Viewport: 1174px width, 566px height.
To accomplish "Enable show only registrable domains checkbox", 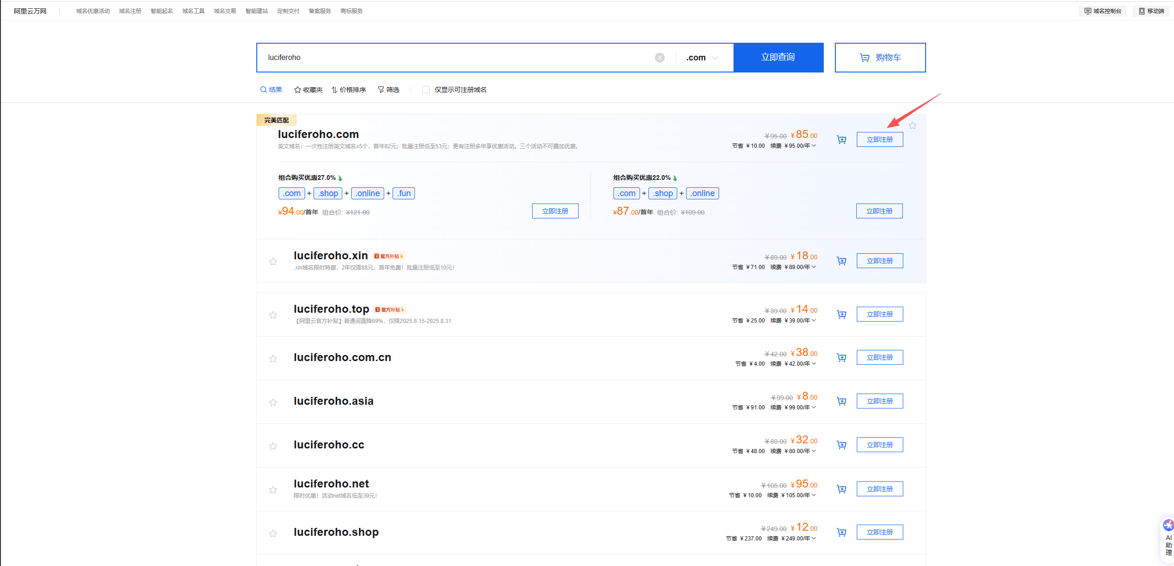I will coord(426,90).
